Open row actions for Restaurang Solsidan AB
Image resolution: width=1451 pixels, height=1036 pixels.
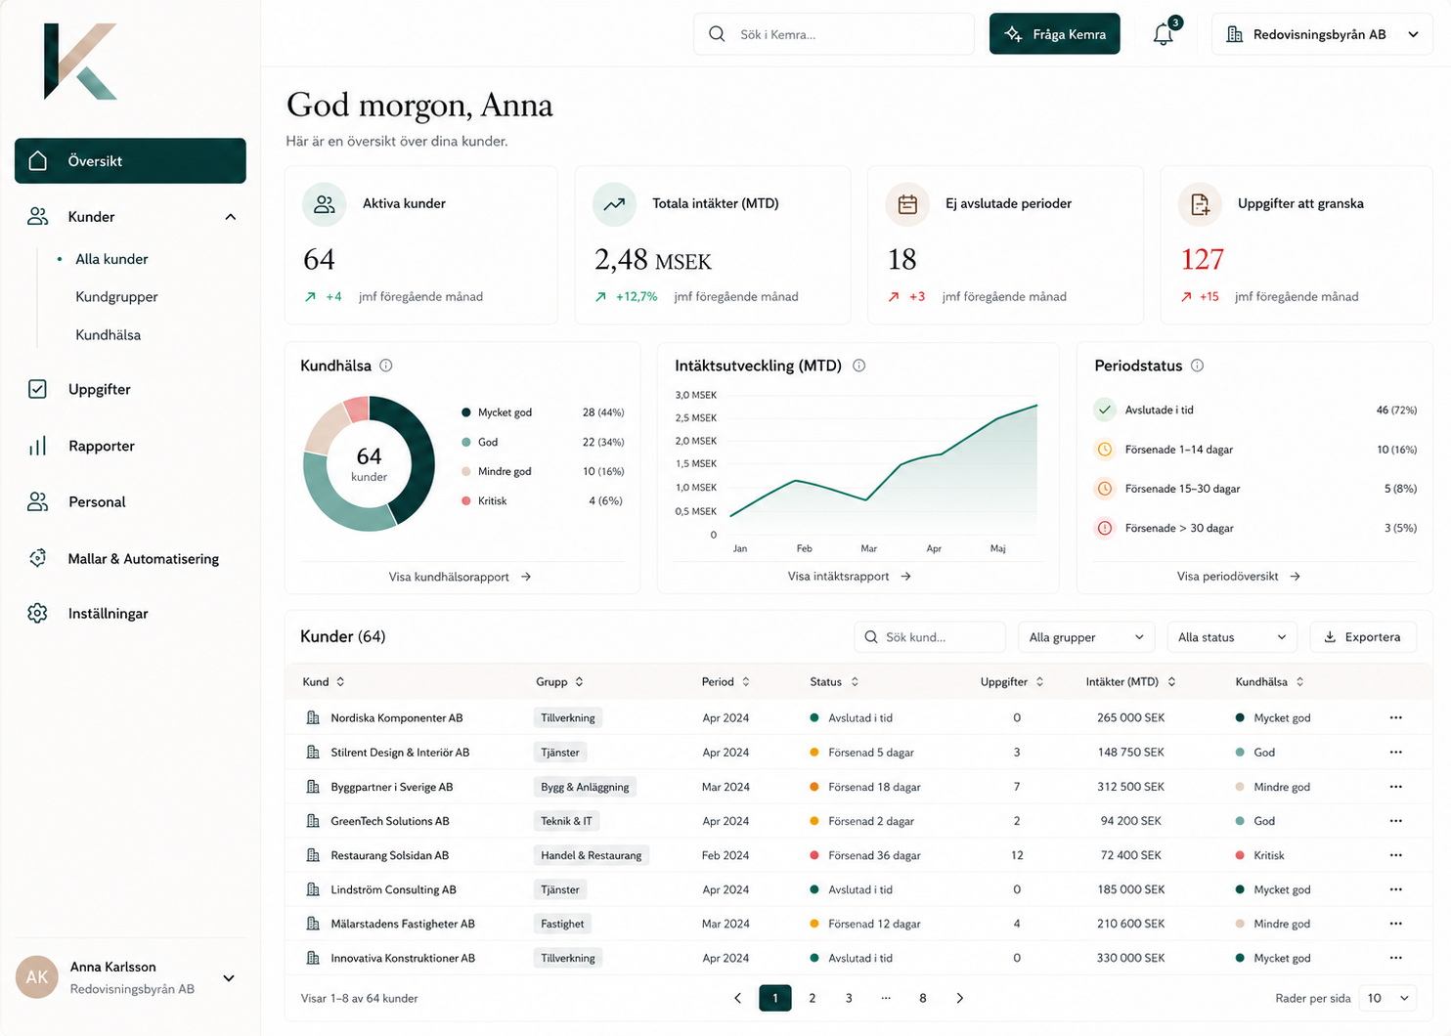click(x=1395, y=855)
